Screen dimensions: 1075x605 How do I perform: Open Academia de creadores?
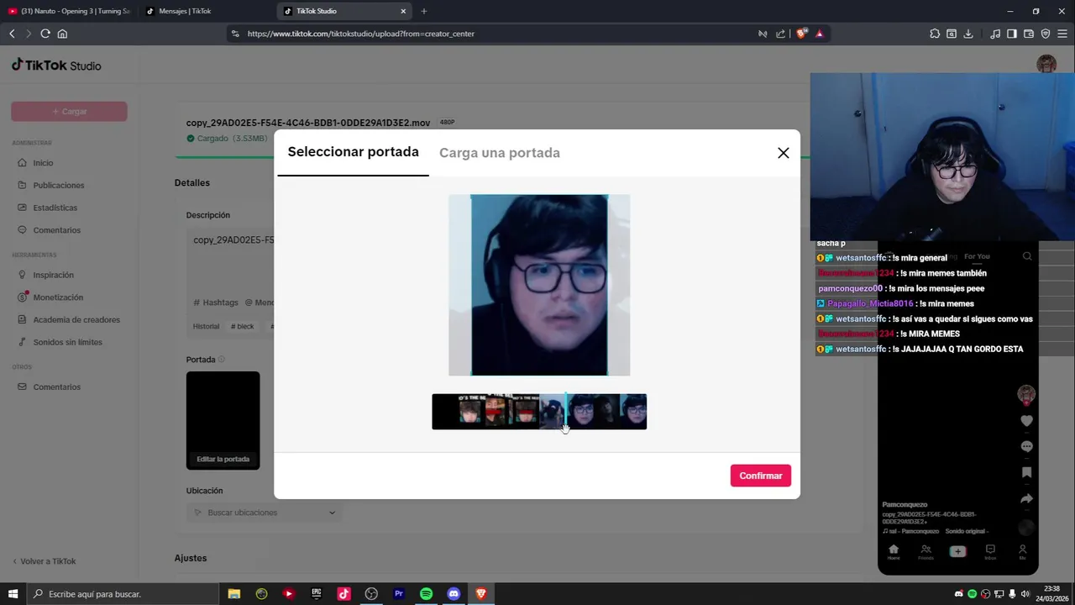coord(76,319)
